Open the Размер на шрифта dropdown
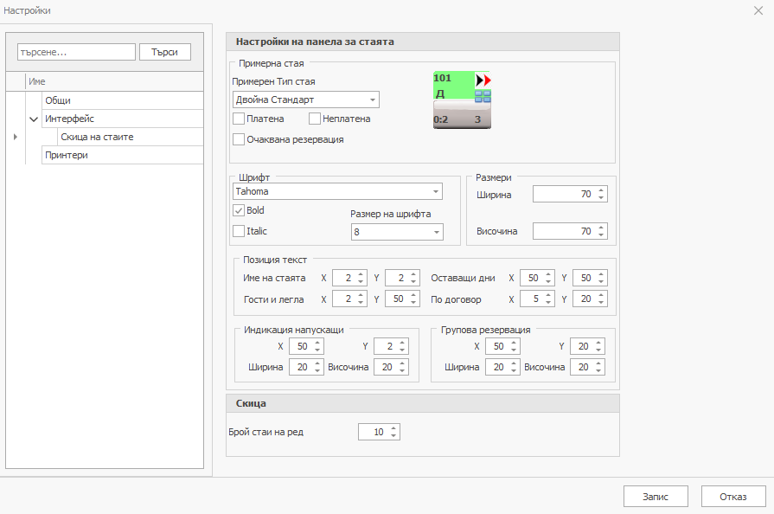 pos(434,231)
